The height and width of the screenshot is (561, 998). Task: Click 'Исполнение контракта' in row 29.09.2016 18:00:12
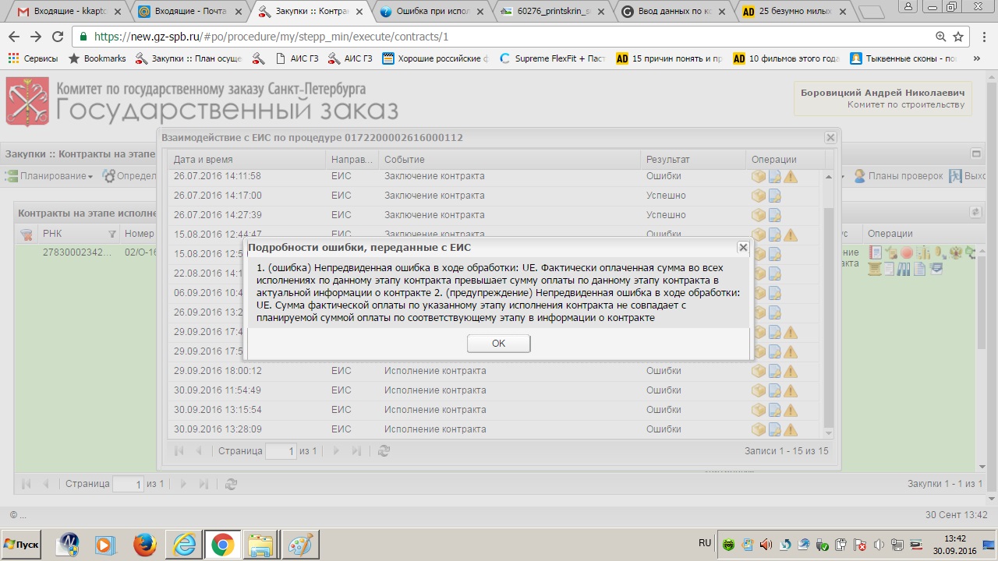click(435, 371)
